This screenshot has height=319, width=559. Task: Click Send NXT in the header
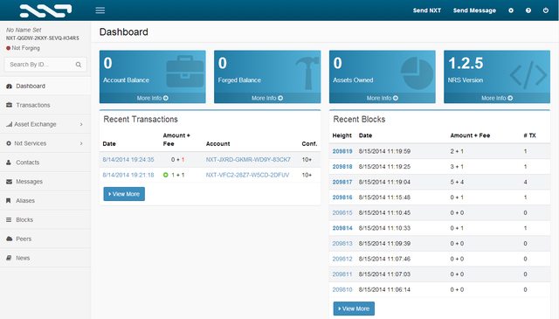pyautogui.click(x=427, y=10)
